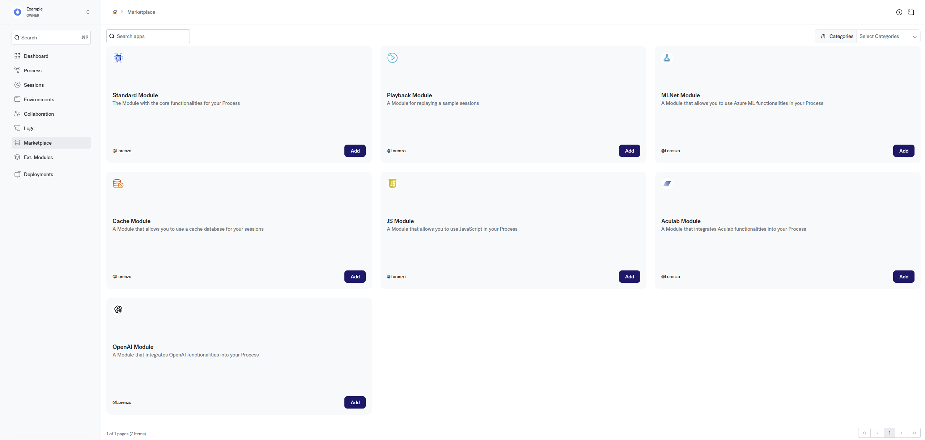This screenshot has height=440, width=925.
Task: Click the Logs icon in sidebar
Action: point(17,128)
